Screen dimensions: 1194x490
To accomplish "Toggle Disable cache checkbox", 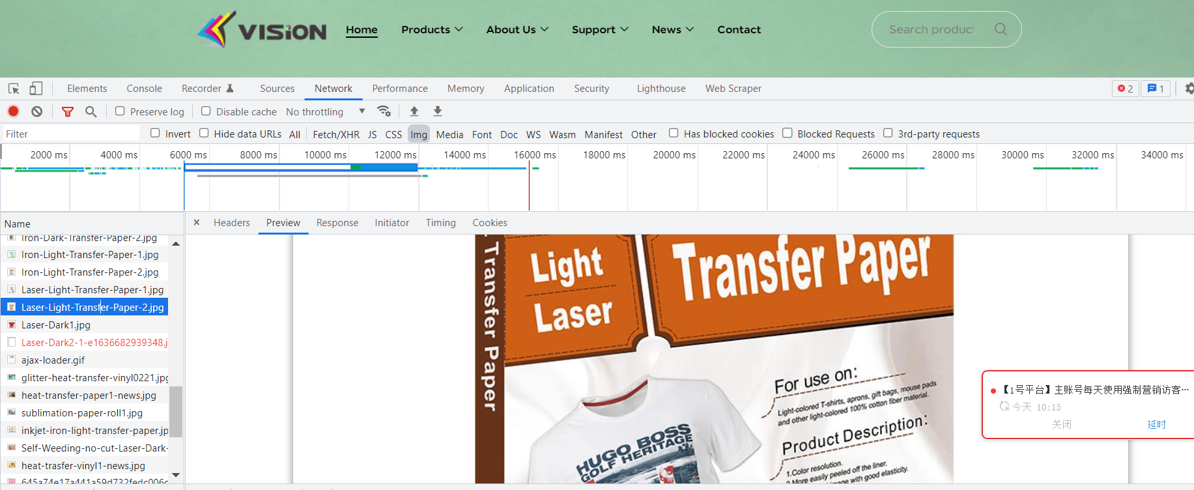I will click(206, 111).
